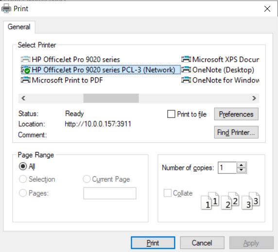
Task: Choose the OneNote for Windows printer icon
Action: pos(186,80)
